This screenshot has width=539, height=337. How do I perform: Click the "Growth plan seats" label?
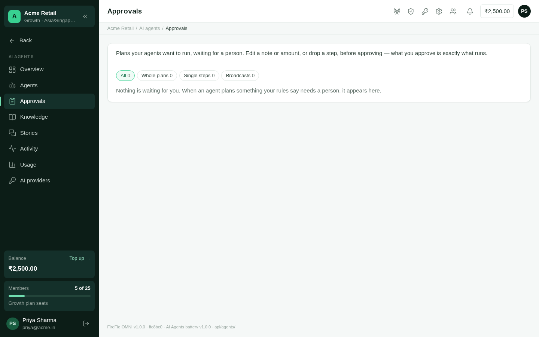tap(28, 303)
